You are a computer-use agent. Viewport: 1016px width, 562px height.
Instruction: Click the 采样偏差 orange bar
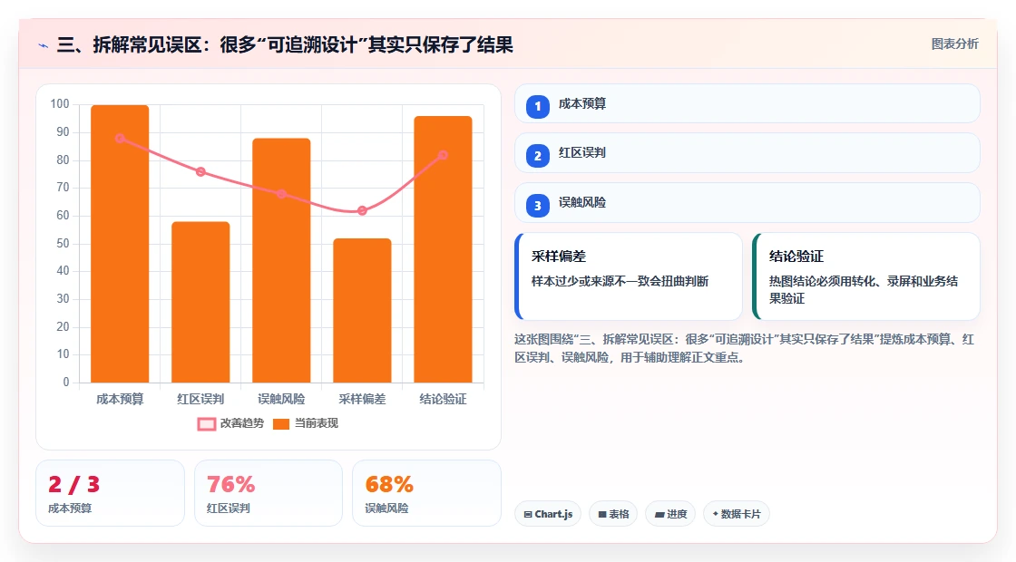pyautogui.click(x=362, y=310)
